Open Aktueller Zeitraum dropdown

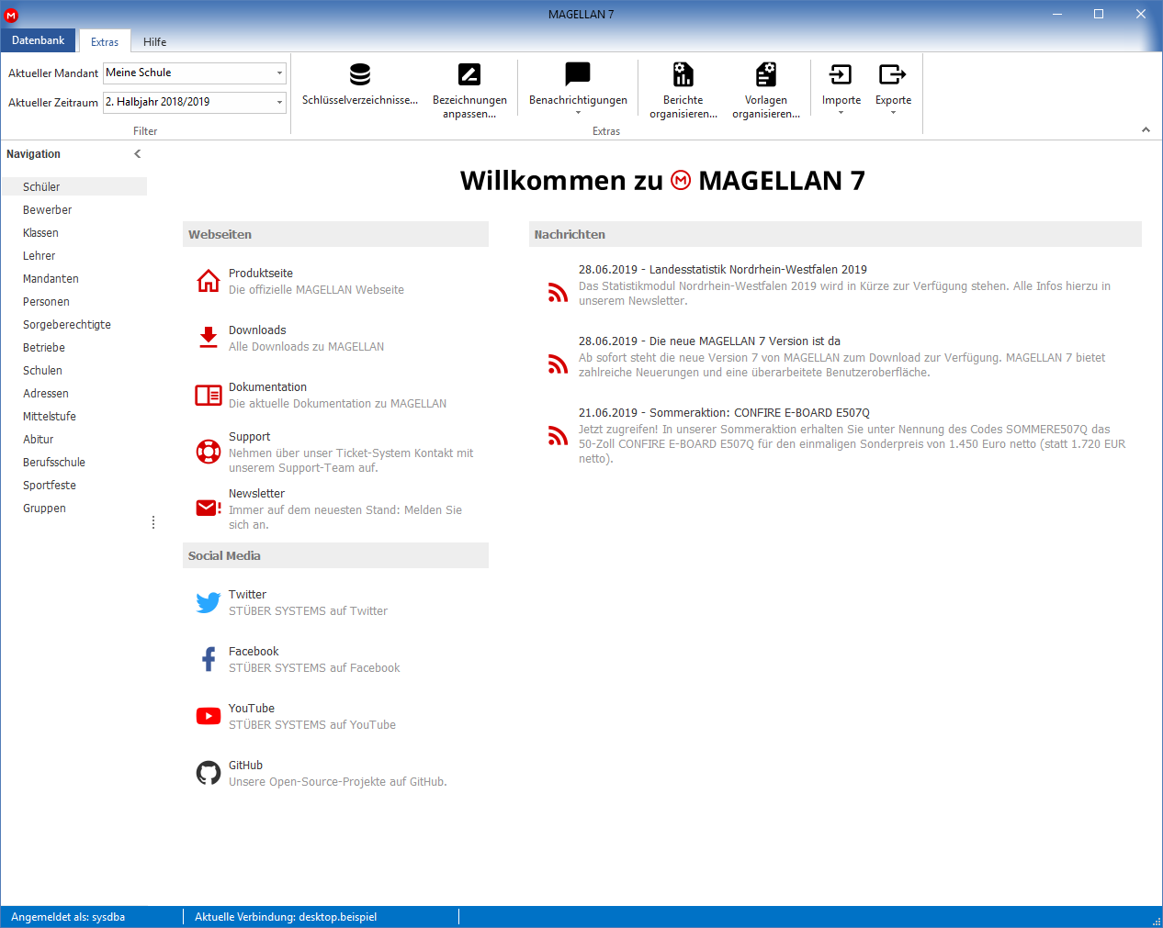pos(279,102)
